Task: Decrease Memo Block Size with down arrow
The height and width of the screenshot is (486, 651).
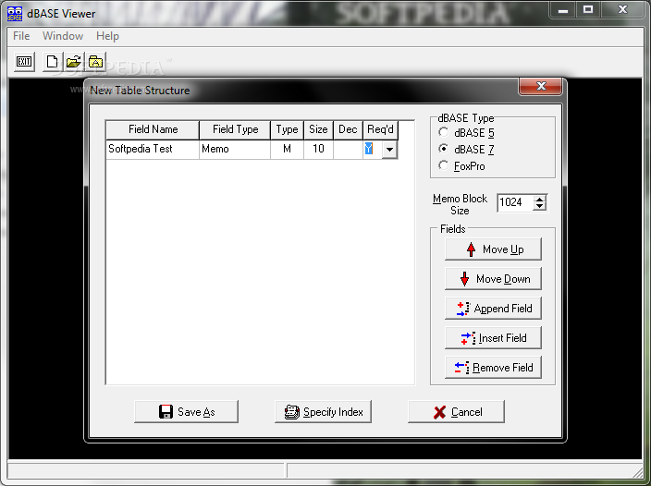Action: [539, 206]
